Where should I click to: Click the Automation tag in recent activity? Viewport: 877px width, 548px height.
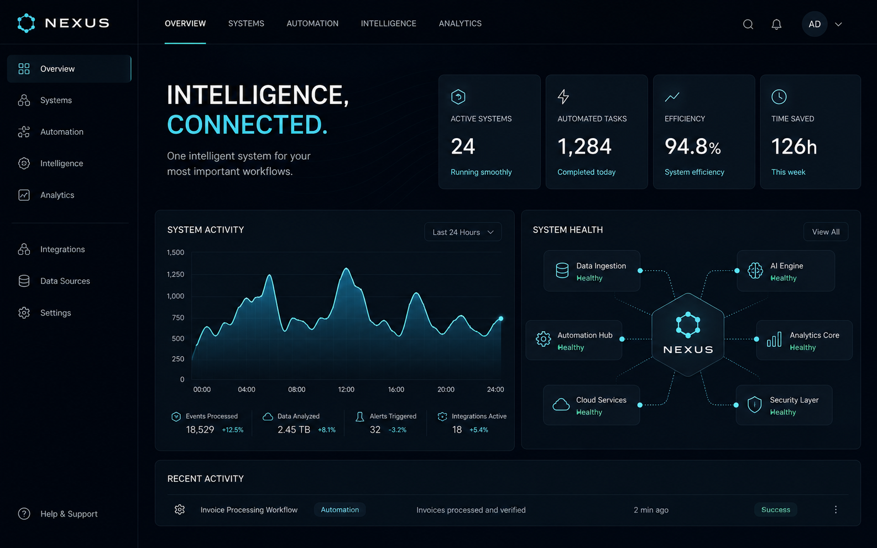pos(340,510)
